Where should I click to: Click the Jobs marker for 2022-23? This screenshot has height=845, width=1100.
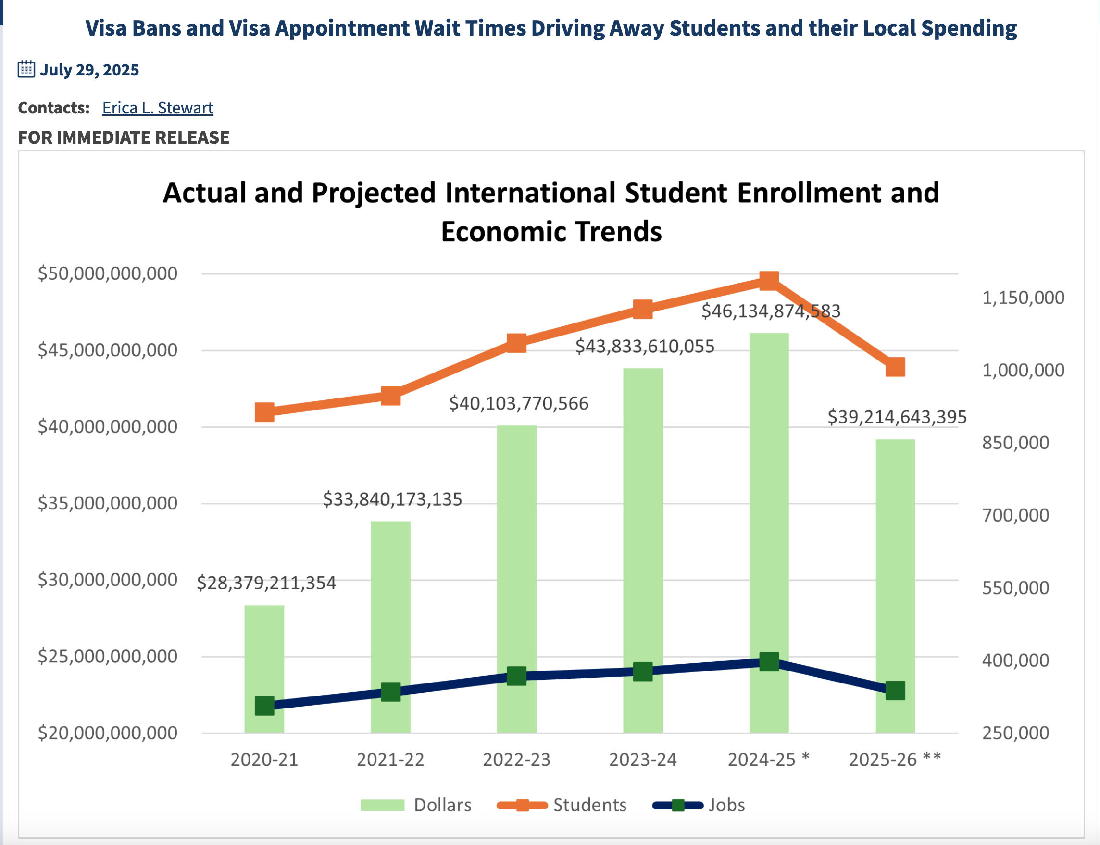(516, 676)
